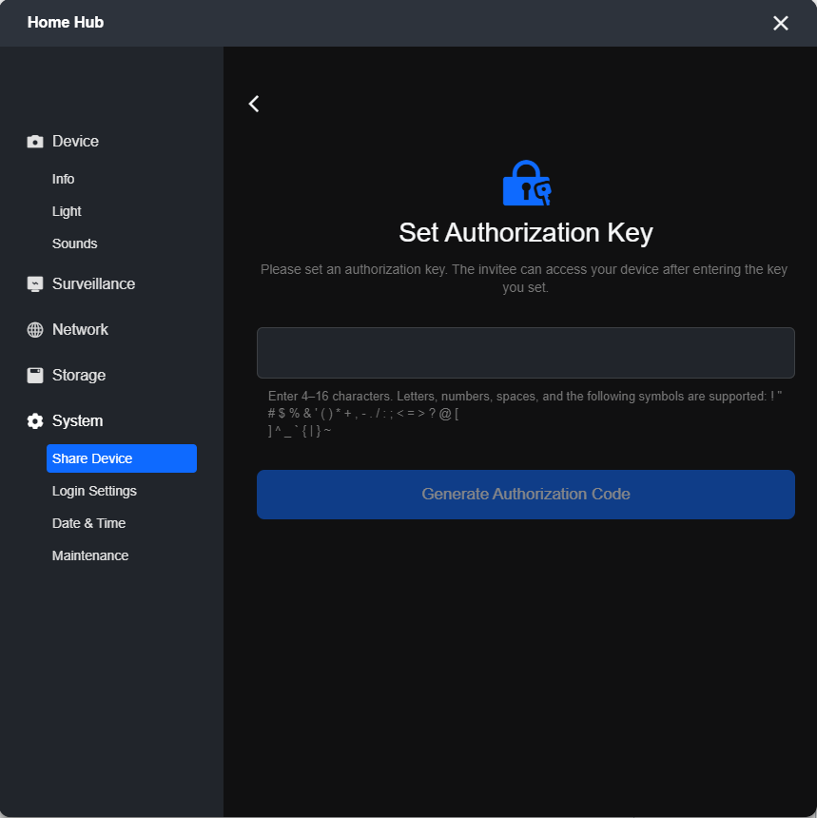Click the 'Enter 4–16 characters' hint text
817x818 pixels.
pyautogui.click(x=525, y=414)
